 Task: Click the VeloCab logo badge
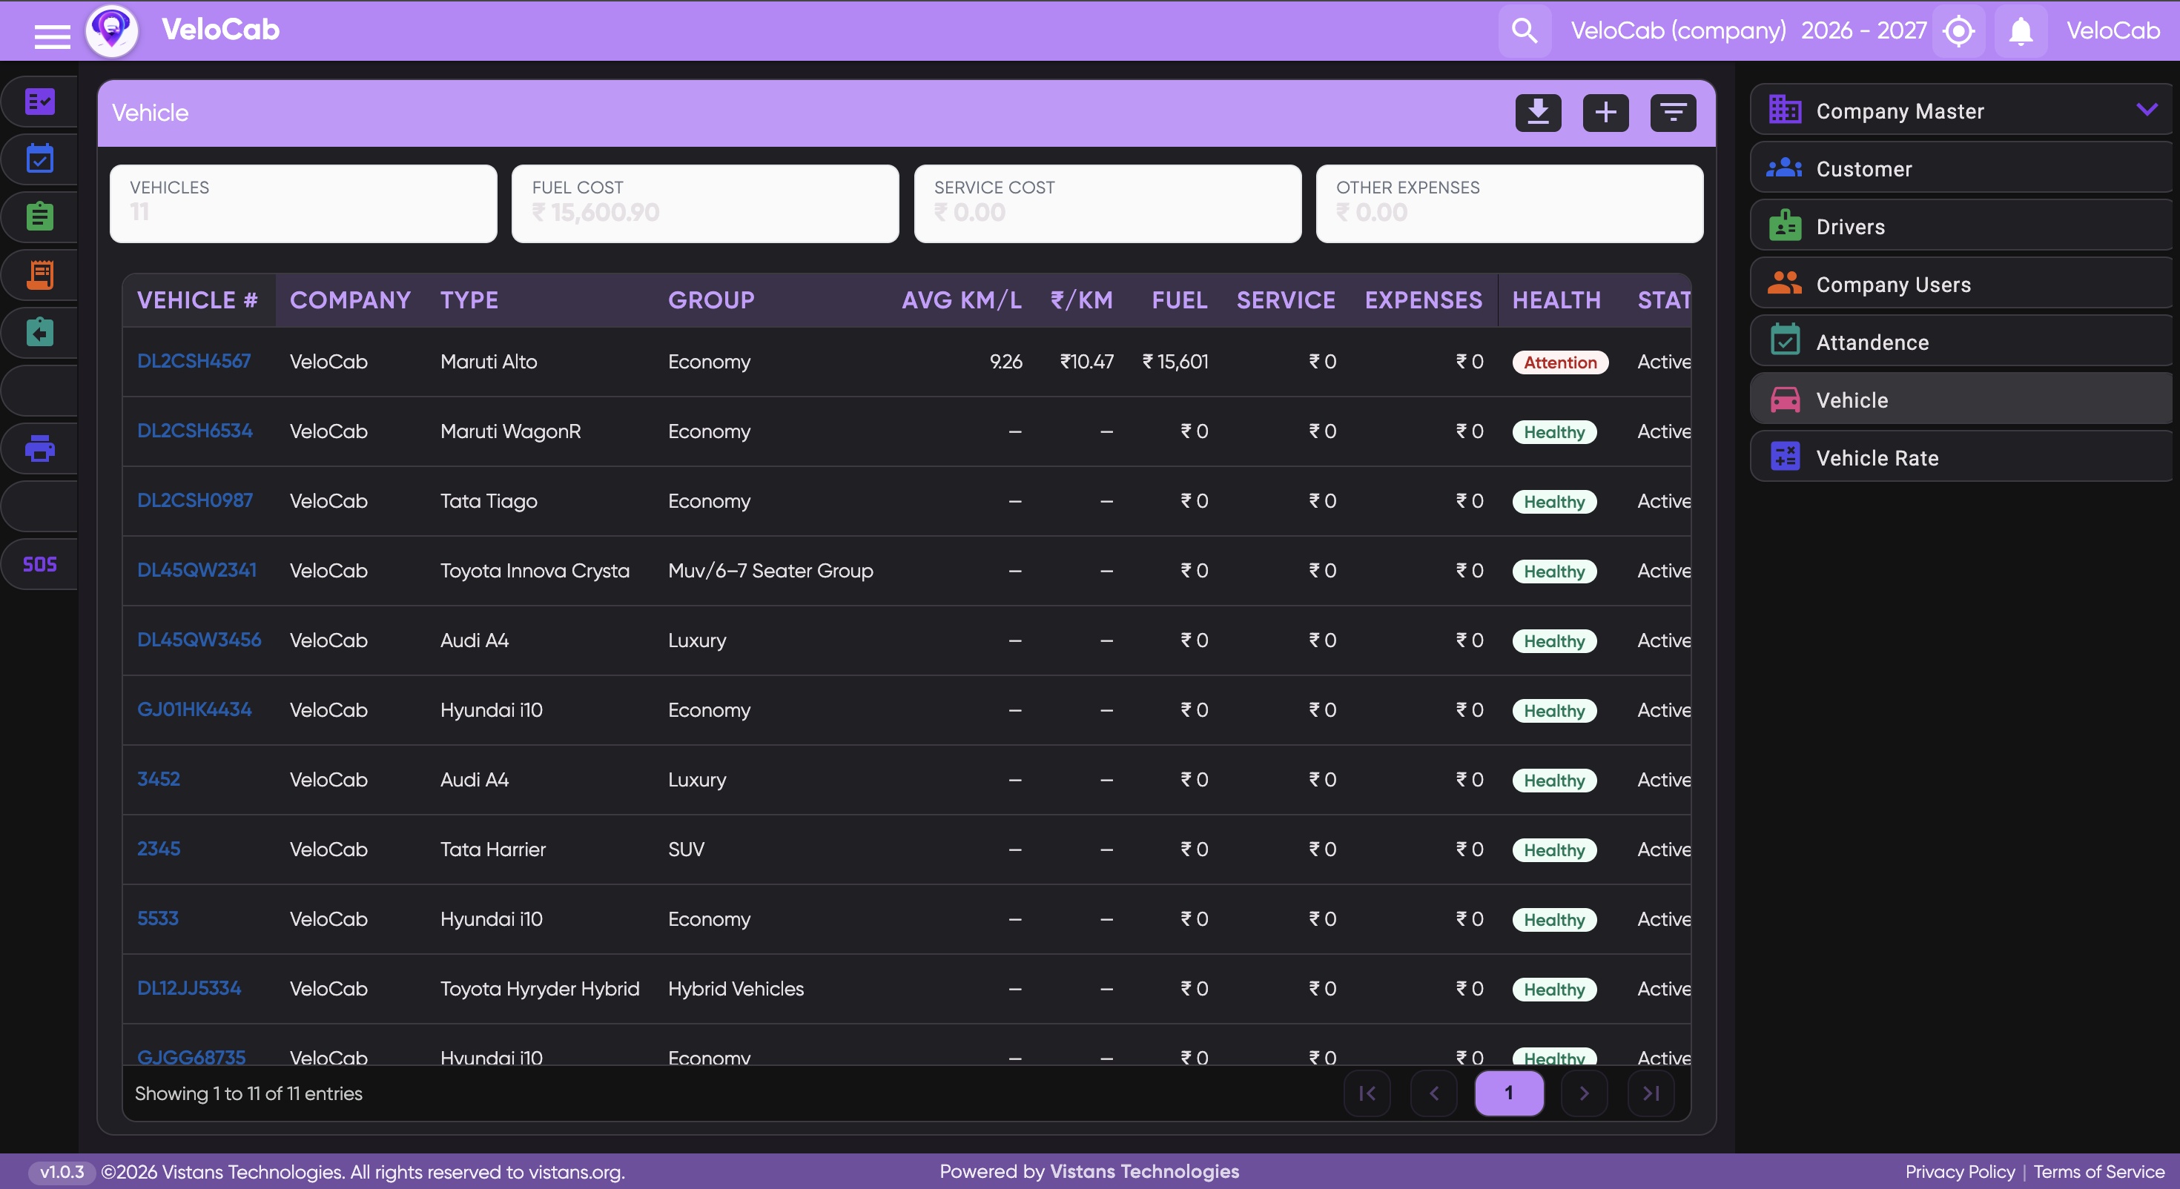[112, 30]
